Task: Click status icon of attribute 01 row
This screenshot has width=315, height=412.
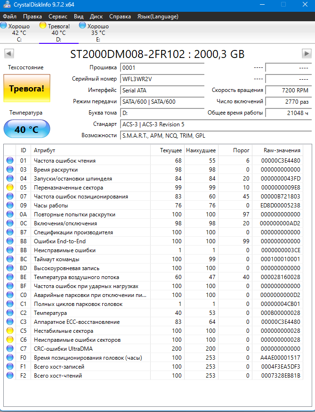Action: [x=10, y=161]
